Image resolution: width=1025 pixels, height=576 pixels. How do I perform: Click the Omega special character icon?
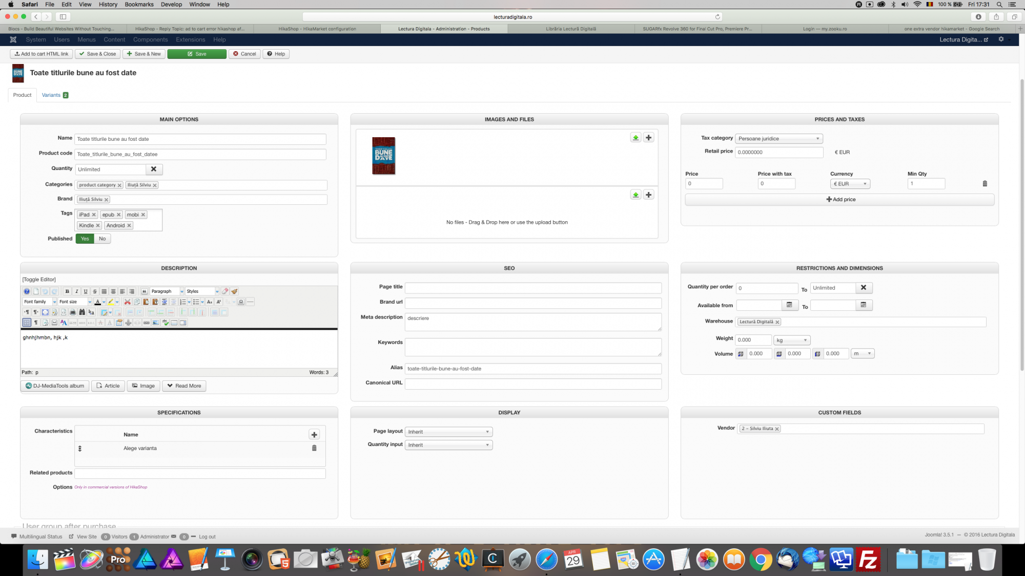pos(241,302)
